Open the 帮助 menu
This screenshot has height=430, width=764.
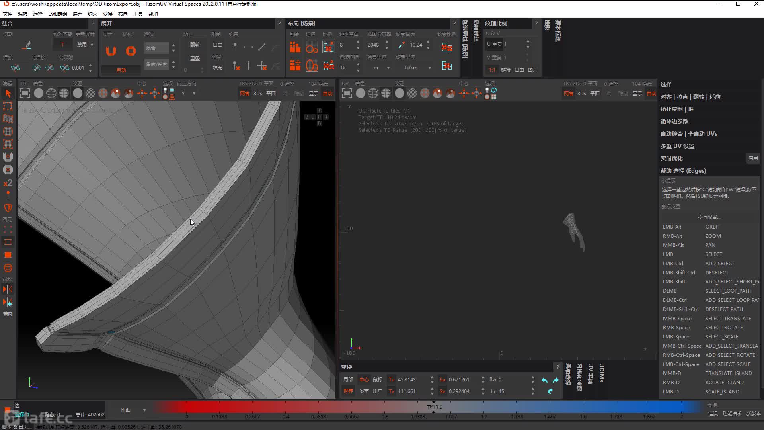coord(153,14)
